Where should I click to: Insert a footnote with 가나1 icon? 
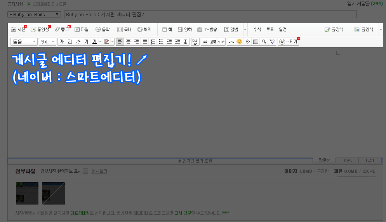coord(221,42)
